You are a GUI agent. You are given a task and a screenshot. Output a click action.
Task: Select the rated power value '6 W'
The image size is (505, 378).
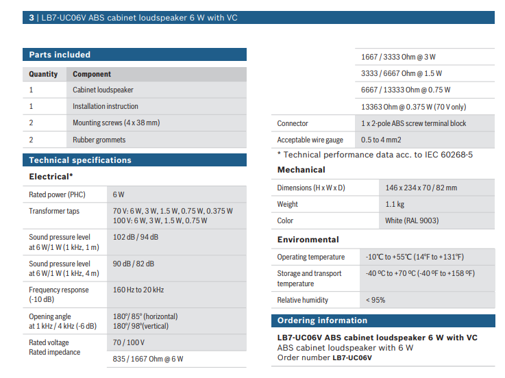(x=119, y=194)
